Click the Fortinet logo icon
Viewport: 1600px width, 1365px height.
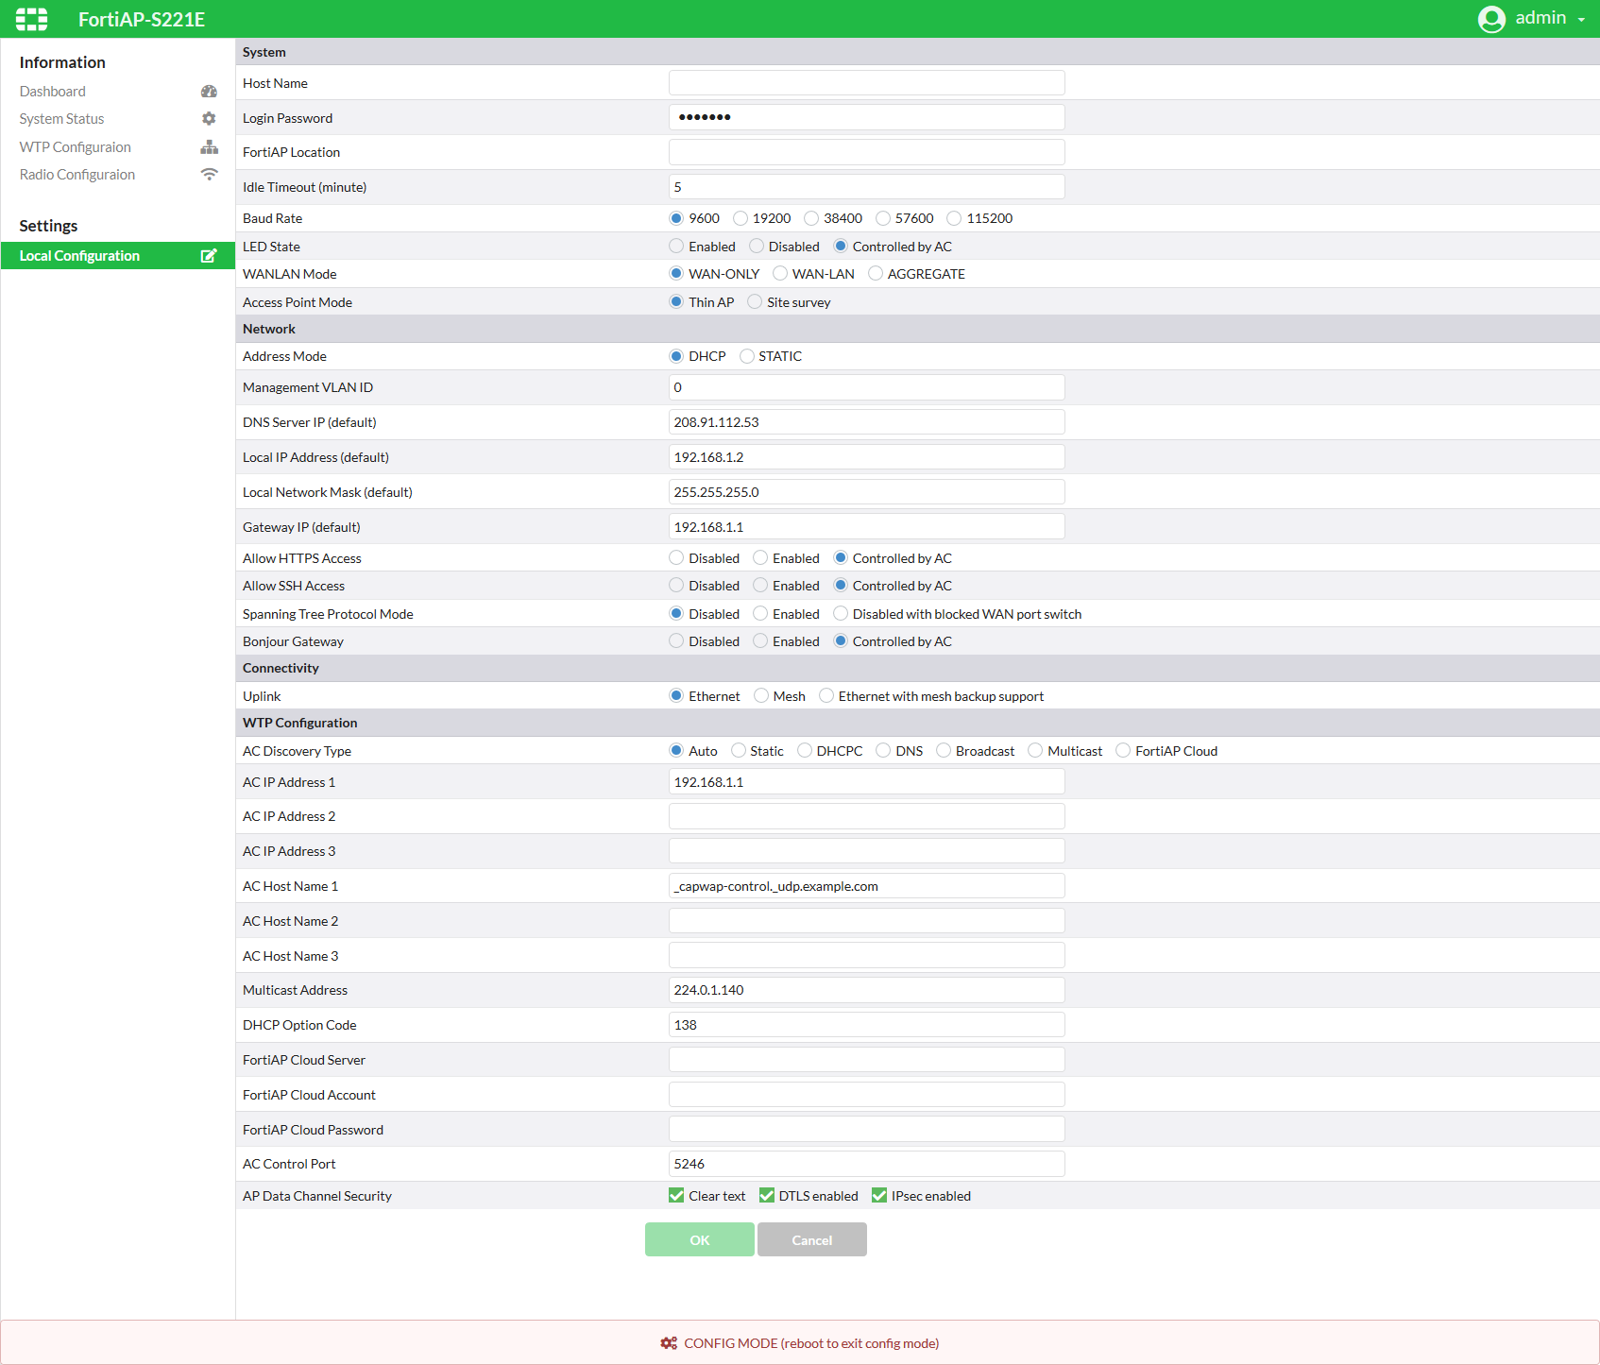pos(32,19)
